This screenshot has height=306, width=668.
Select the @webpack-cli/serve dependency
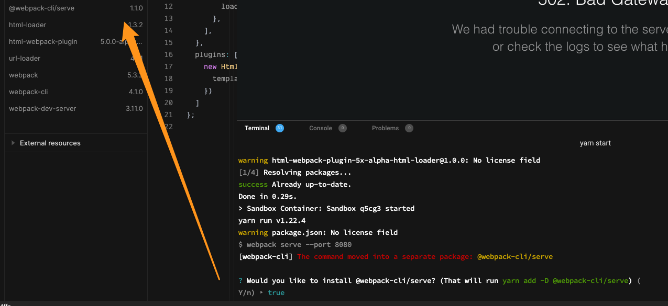[76, 8]
